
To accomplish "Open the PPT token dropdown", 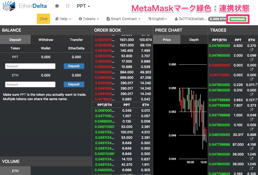I will 83,6.
